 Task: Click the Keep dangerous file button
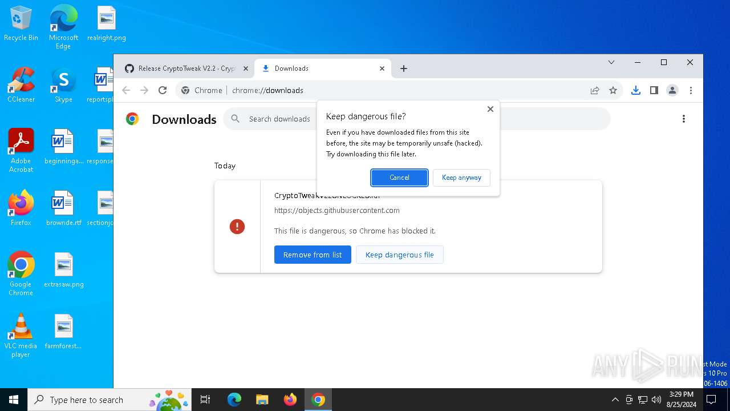click(x=399, y=255)
